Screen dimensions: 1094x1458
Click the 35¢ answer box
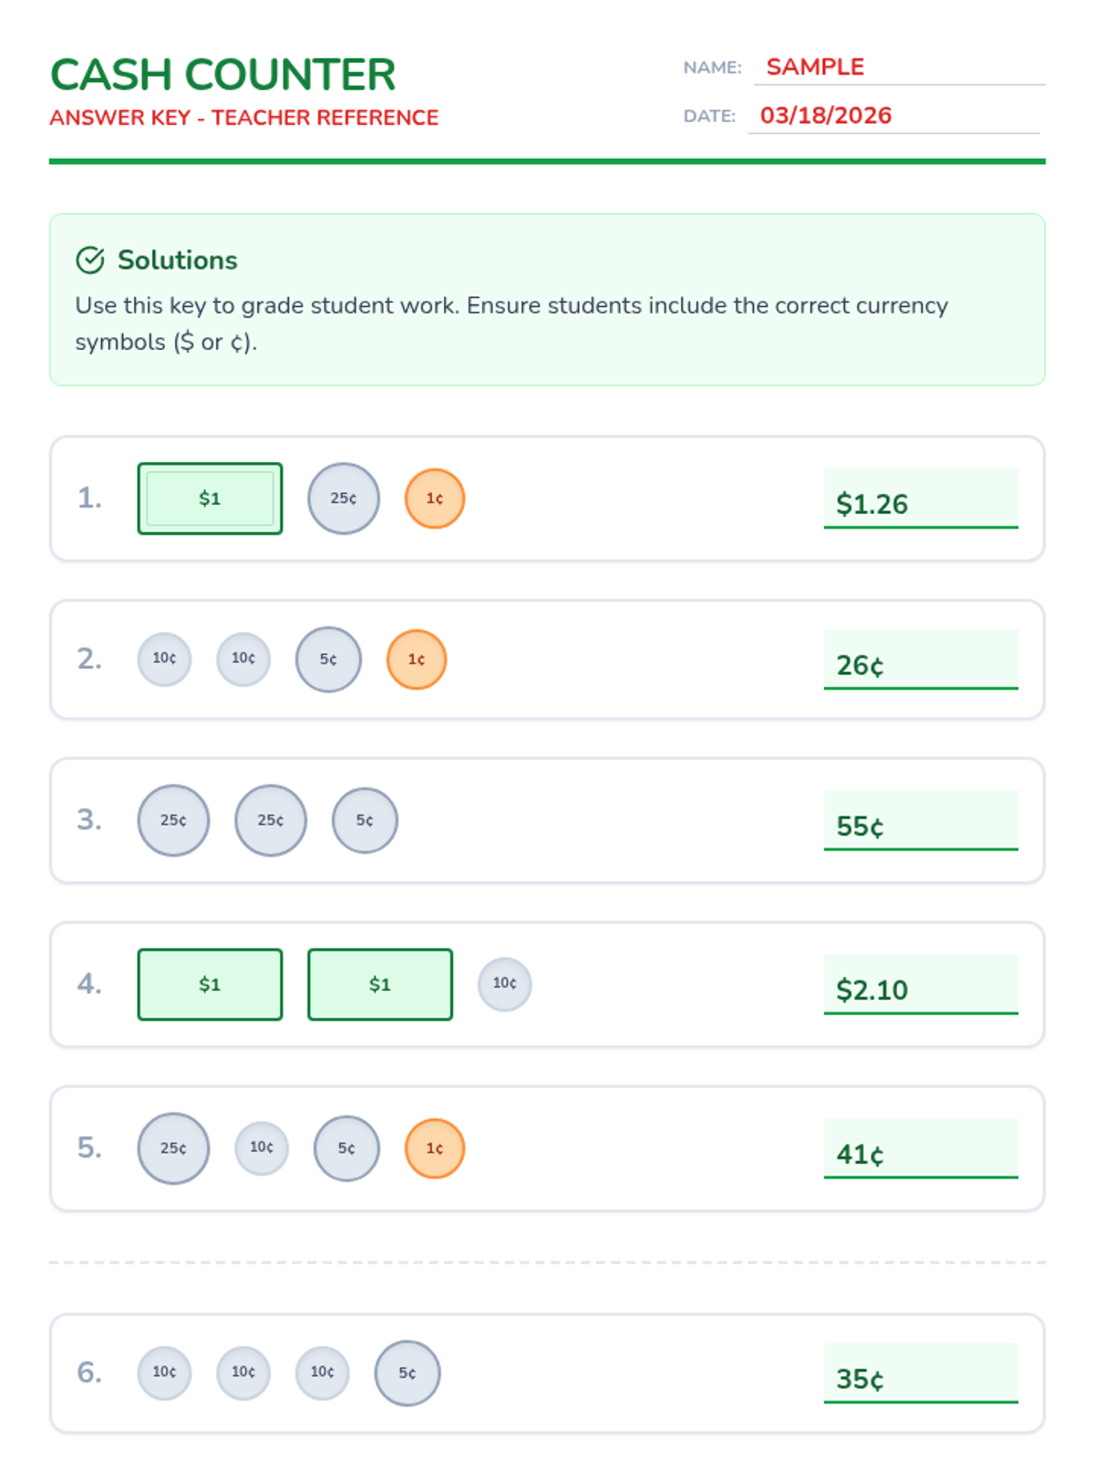point(921,1373)
